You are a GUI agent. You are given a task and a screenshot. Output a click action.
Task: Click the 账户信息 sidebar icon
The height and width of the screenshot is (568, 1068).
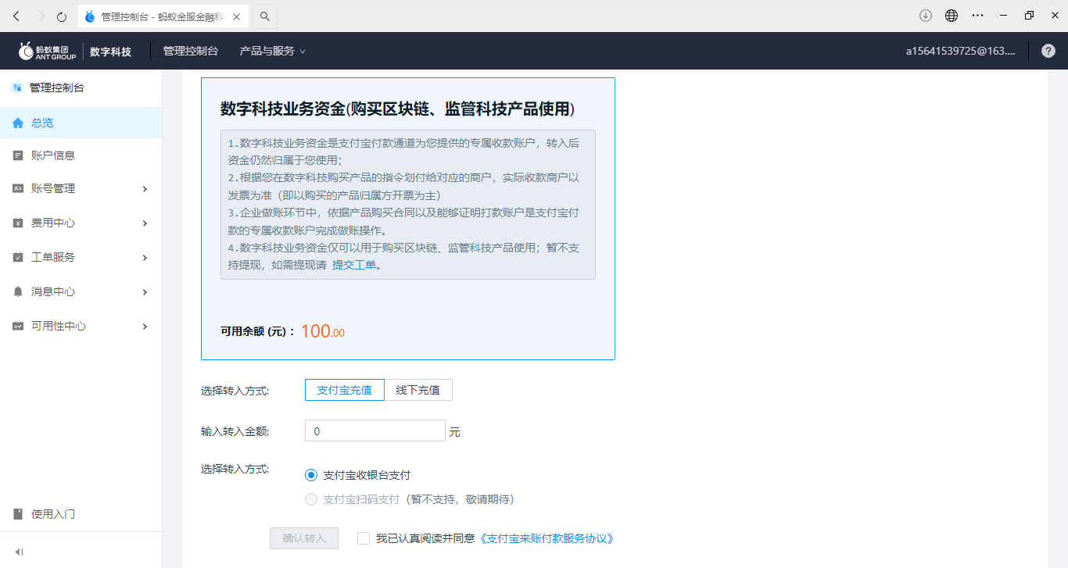[18, 155]
